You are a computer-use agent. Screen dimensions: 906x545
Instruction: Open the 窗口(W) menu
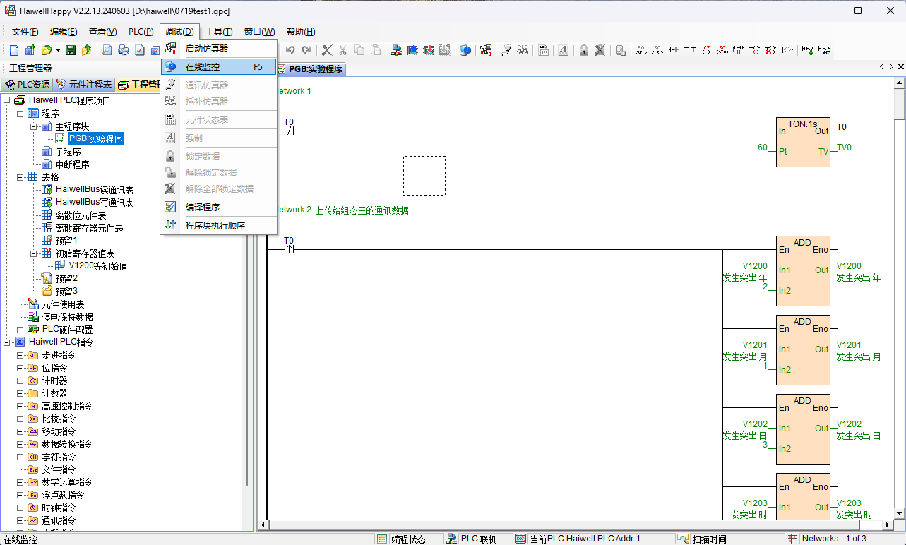pyautogui.click(x=259, y=32)
